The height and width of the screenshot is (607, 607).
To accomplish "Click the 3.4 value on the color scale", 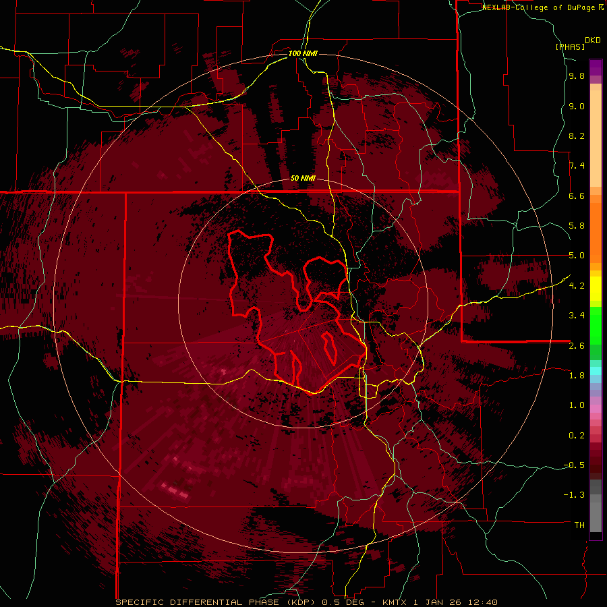I will click(577, 316).
